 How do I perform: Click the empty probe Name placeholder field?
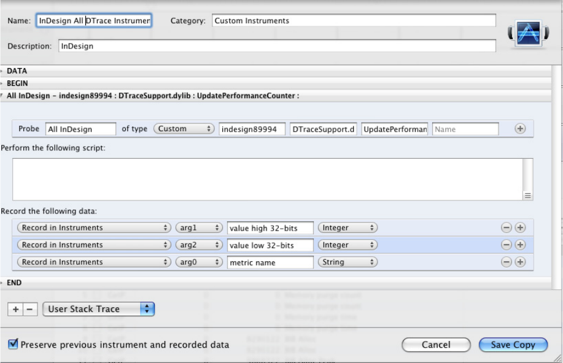465,129
